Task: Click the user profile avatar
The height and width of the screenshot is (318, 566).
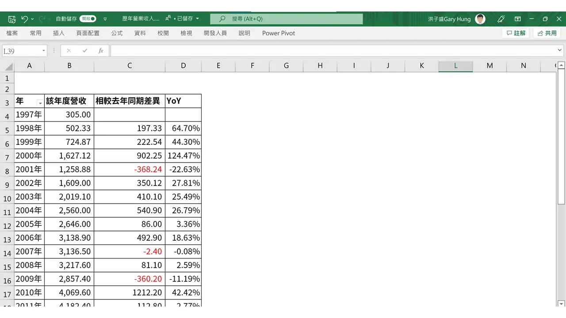Action: tap(480, 19)
